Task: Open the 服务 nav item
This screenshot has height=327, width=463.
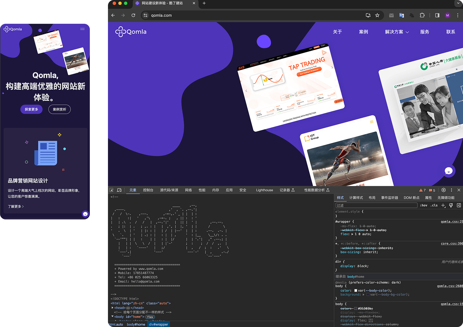Action: [x=424, y=32]
